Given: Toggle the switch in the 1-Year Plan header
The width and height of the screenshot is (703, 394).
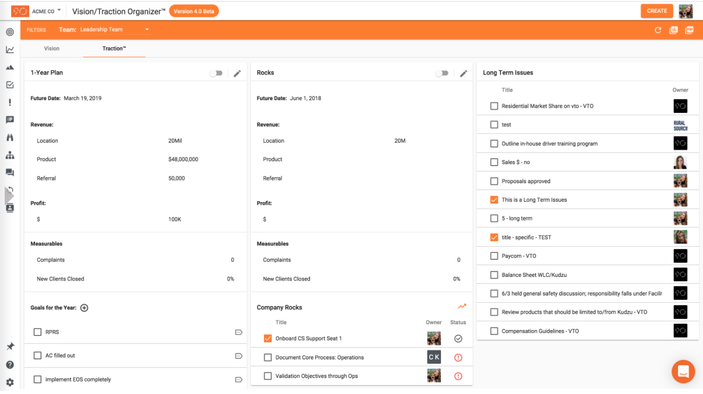Looking at the screenshot, I should 216,73.
